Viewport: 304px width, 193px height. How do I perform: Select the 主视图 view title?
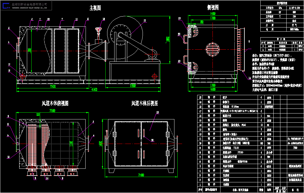95,8
